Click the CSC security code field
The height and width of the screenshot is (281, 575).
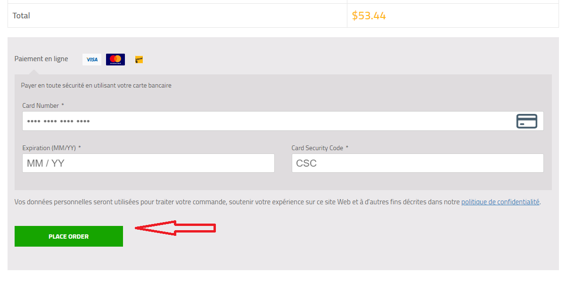click(x=418, y=163)
